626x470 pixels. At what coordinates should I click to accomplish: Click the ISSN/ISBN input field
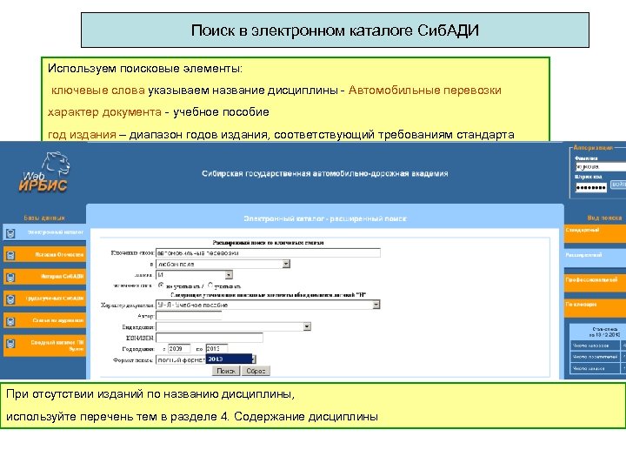click(210, 338)
